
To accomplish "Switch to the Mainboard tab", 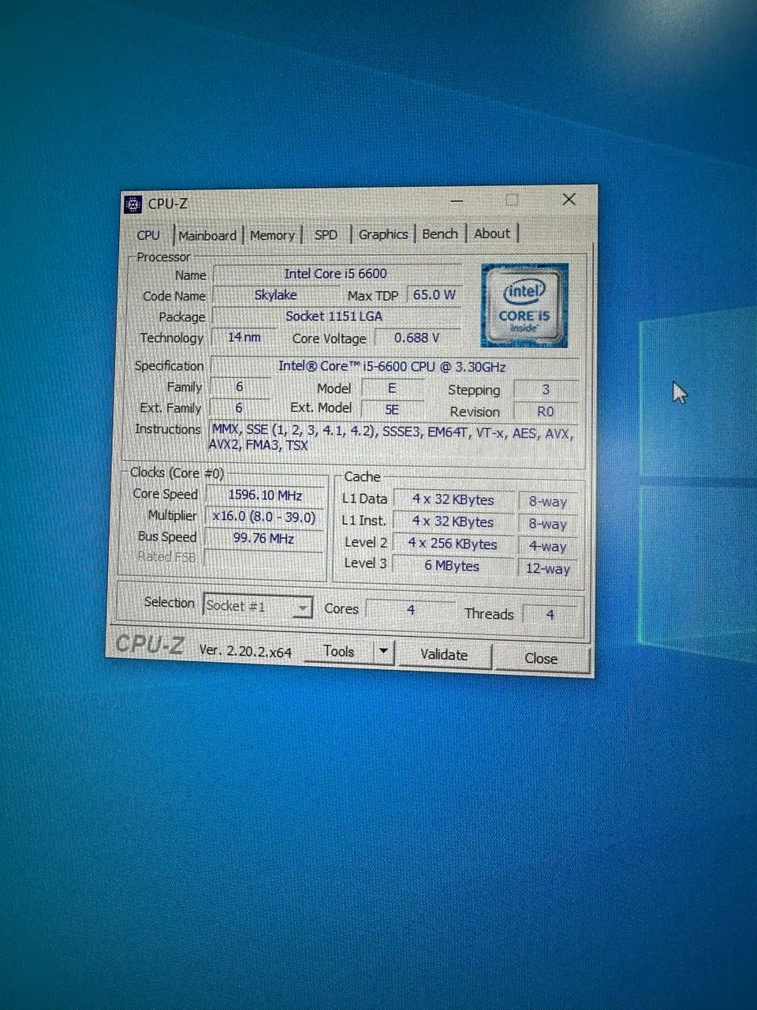I will click(207, 235).
